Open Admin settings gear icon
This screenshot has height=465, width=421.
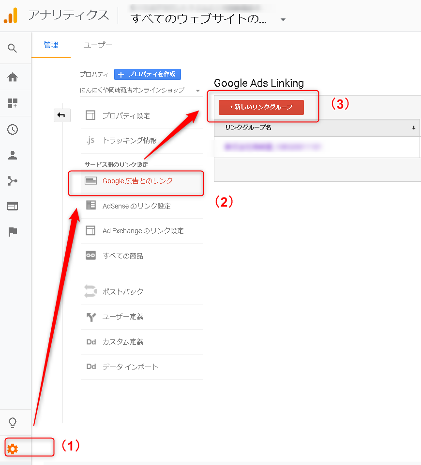13,449
